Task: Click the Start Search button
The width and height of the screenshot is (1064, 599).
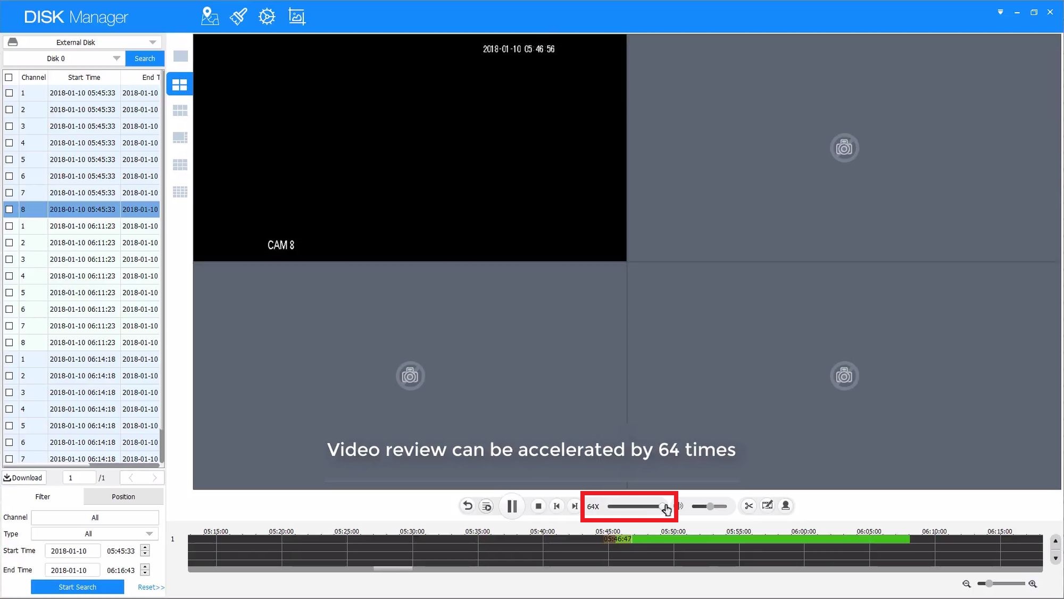Action: (x=78, y=587)
